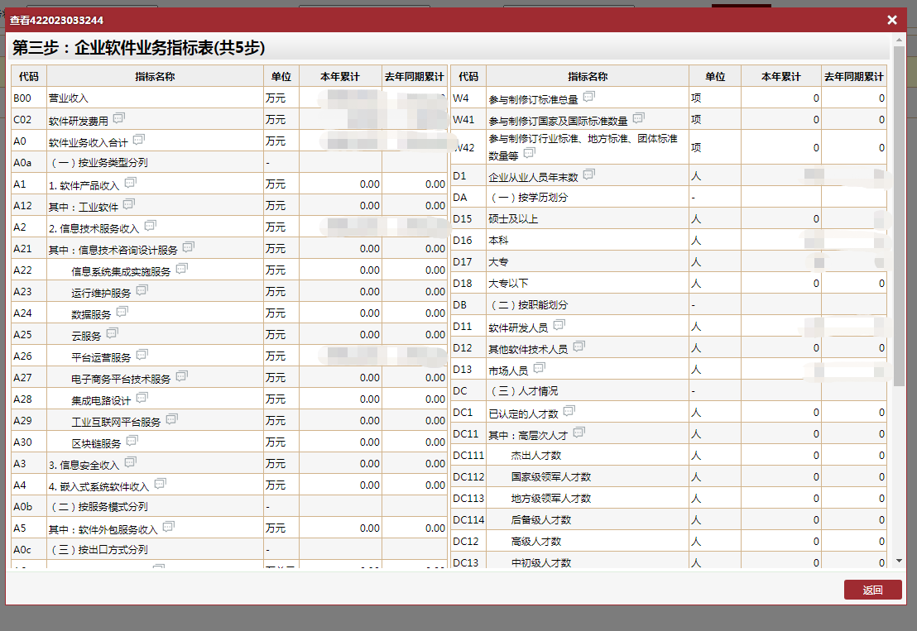Open note icon for 软件产品收入

(x=130, y=183)
